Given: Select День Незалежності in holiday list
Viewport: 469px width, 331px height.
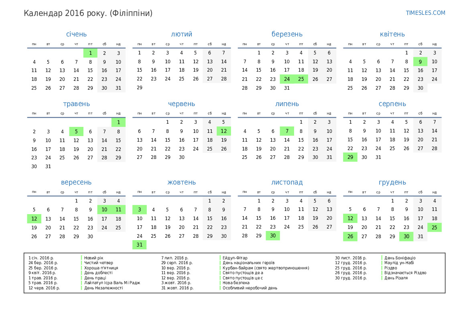Looking at the screenshot, I should pyautogui.click(x=104, y=288).
